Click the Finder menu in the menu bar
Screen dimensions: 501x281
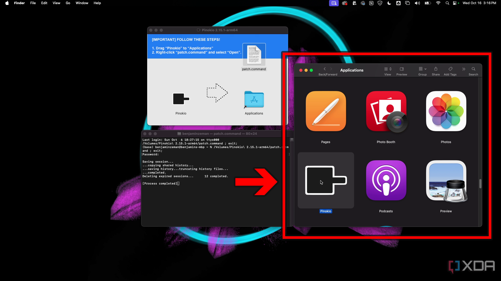point(19,3)
